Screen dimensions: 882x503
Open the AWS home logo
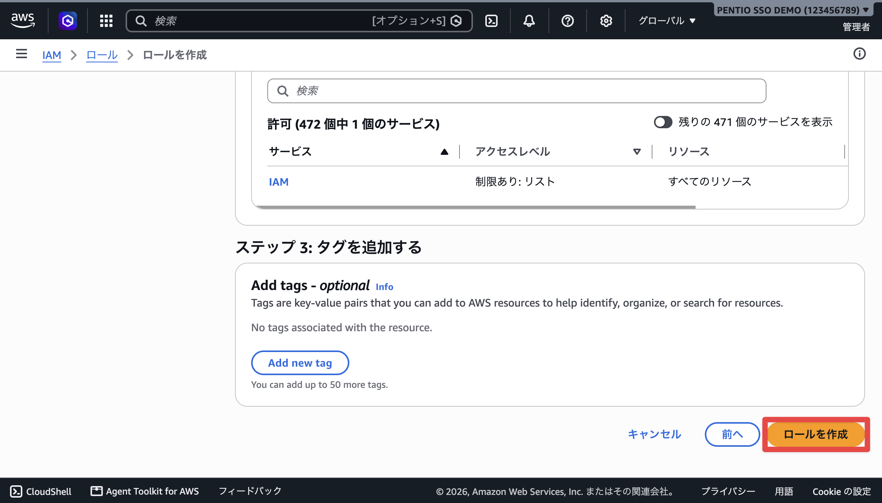[x=23, y=20]
